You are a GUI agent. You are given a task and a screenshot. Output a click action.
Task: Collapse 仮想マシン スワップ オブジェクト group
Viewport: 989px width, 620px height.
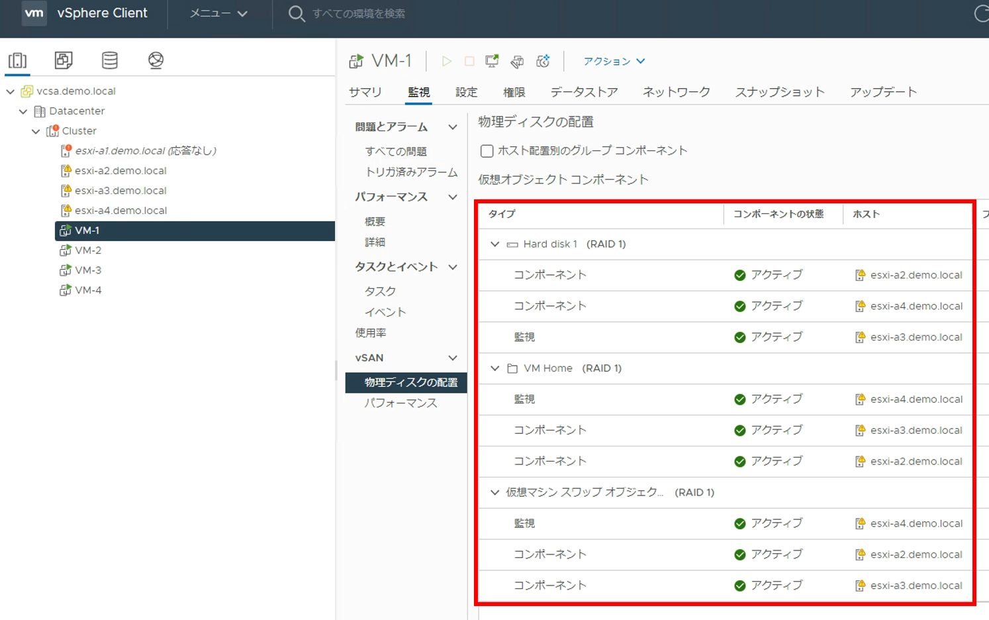pyautogui.click(x=494, y=492)
